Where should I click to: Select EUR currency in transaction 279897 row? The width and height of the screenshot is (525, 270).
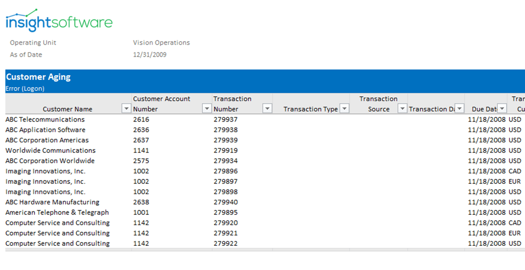(515, 182)
